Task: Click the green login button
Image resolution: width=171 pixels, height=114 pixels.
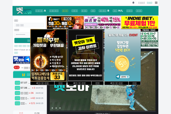Action: [22, 40]
